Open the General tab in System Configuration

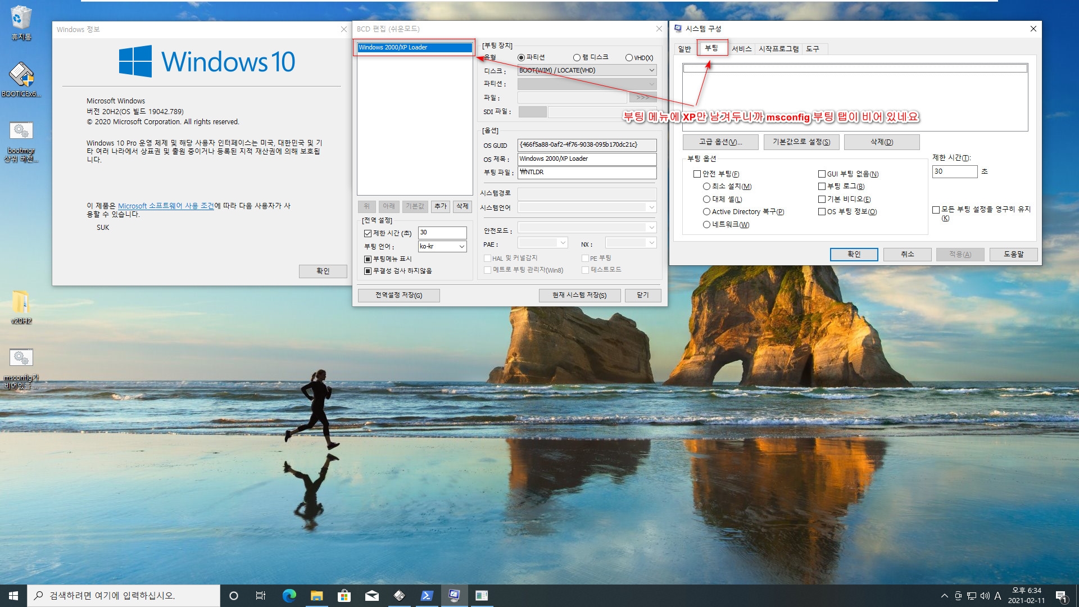tap(684, 49)
